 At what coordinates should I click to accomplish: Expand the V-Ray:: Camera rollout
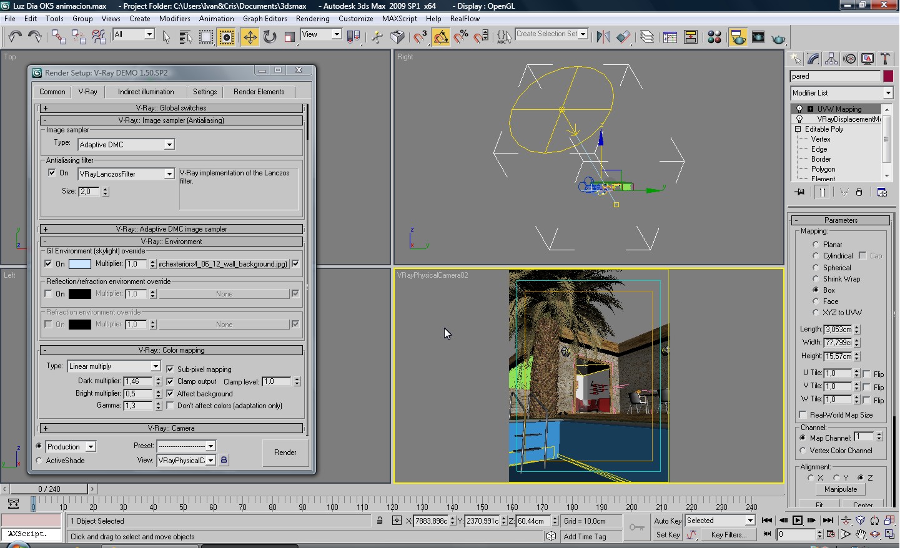[171, 428]
